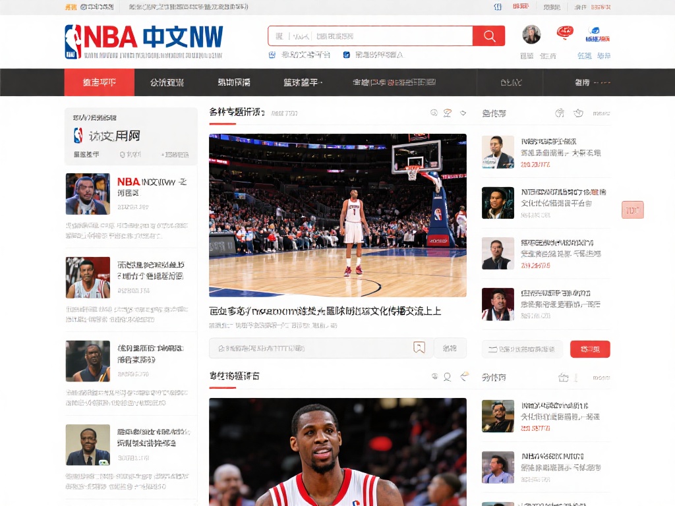This screenshot has height=506, width=675.
Task: Select the red highlighted first navigation tab
Action: point(99,82)
